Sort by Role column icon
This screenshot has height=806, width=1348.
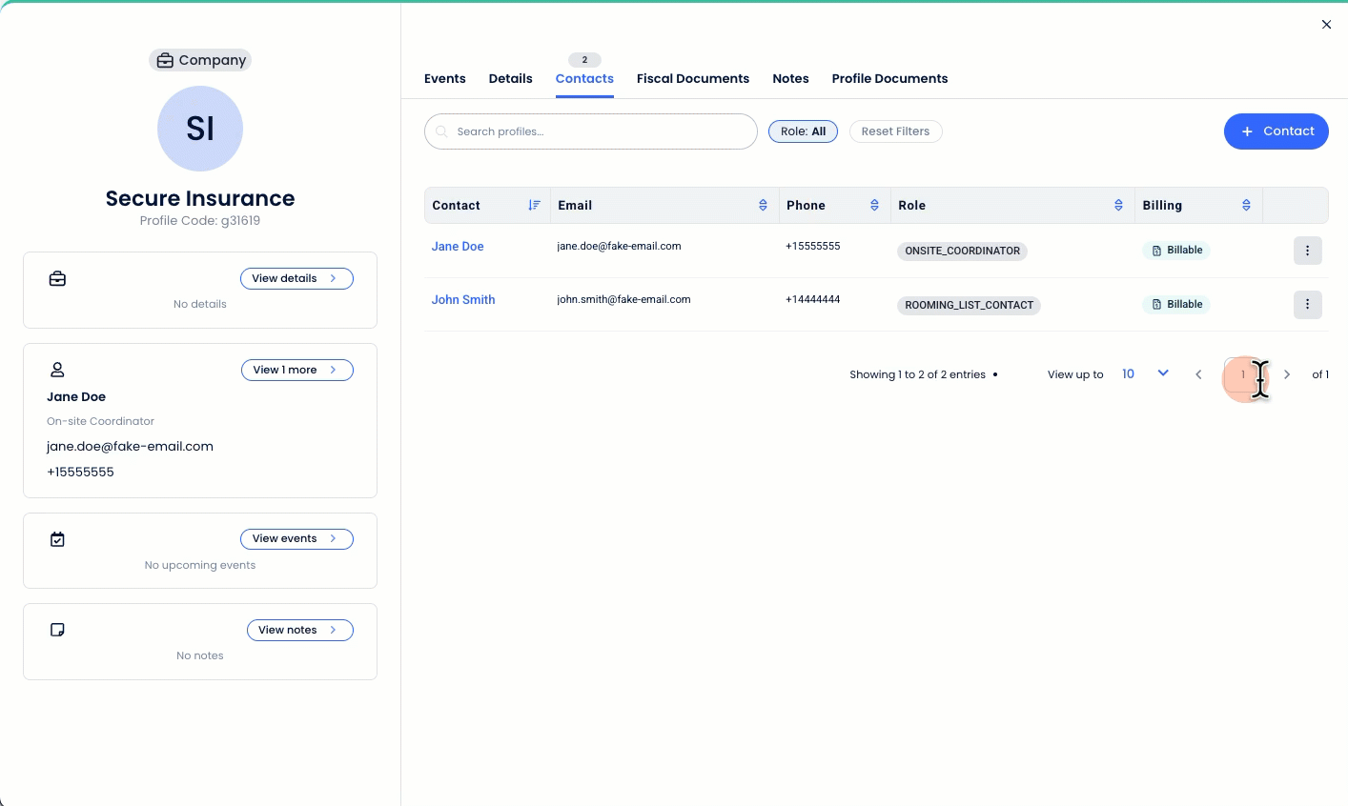(x=1118, y=205)
